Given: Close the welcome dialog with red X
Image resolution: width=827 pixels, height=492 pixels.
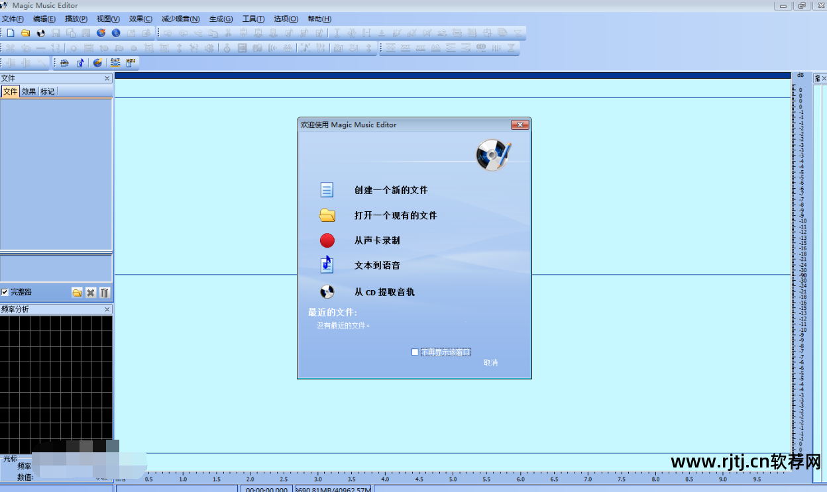Looking at the screenshot, I should (520, 124).
